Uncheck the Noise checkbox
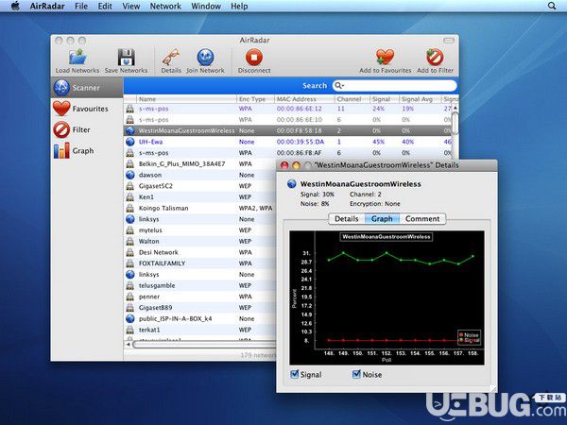Viewport: 567px width, 425px height. (356, 374)
